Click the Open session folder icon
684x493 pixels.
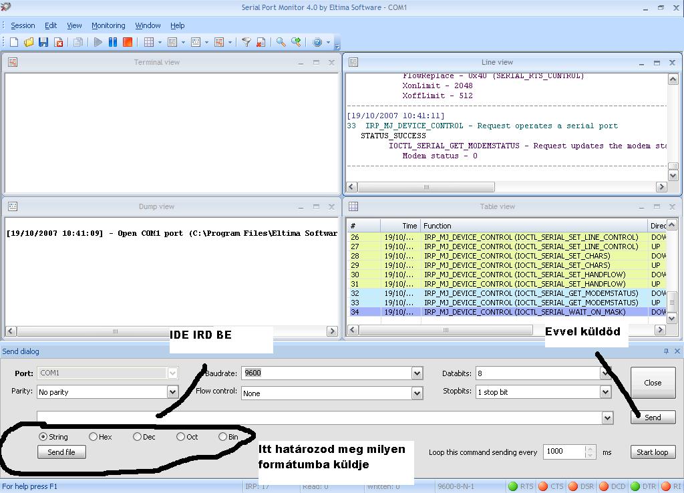pos(29,42)
